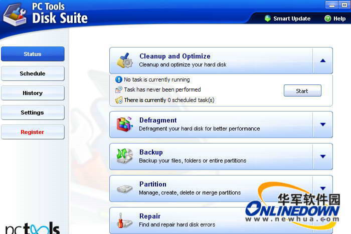Viewport: 351px width, 234px height.
Task: Click the Cleanup and Optimize broom icon
Action: [x=125, y=60]
